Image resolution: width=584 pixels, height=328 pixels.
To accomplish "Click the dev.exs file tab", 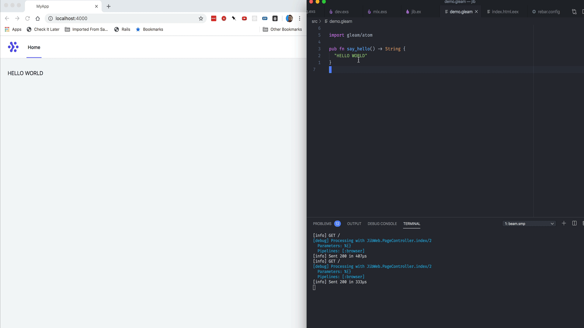I will click(341, 12).
